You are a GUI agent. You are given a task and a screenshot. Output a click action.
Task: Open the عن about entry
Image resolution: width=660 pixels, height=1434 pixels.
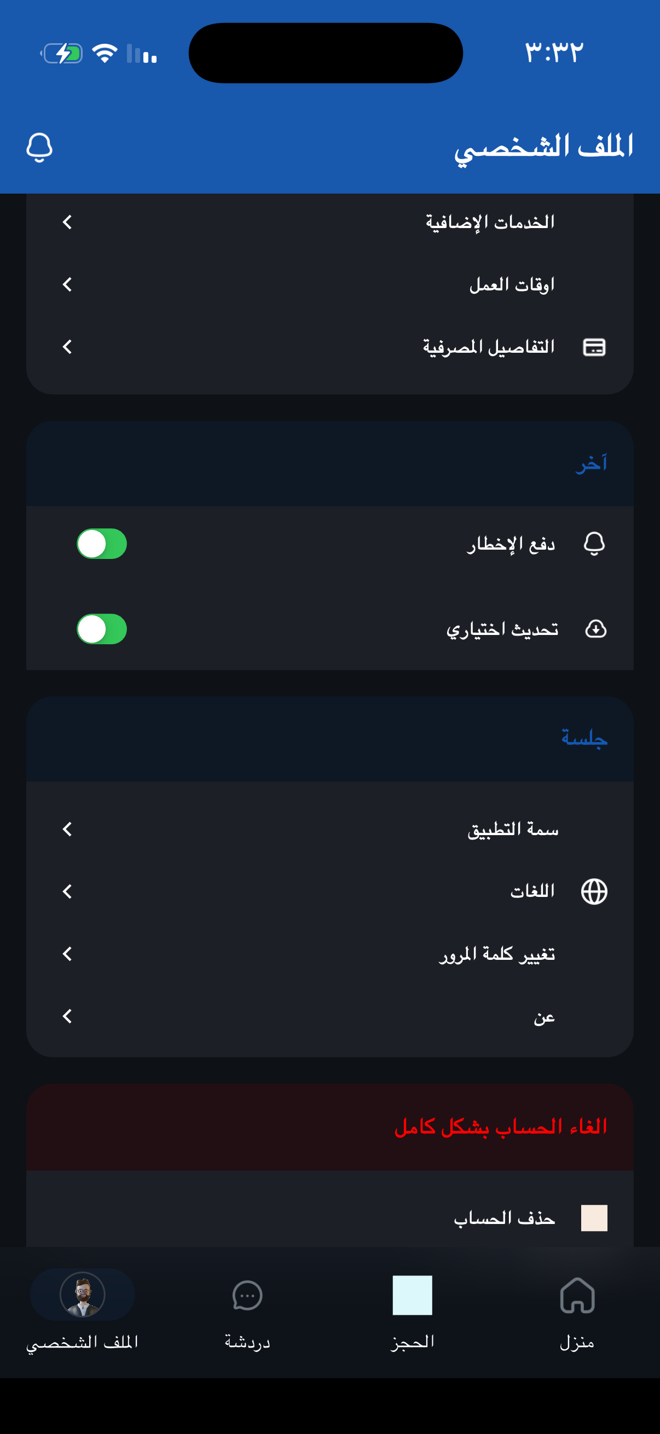(543, 1017)
